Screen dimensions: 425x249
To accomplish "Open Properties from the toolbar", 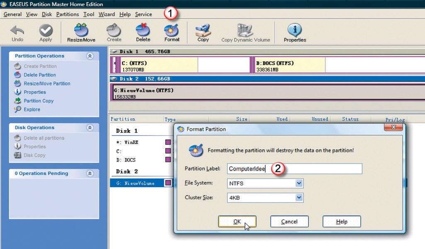I will pos(295,30).
